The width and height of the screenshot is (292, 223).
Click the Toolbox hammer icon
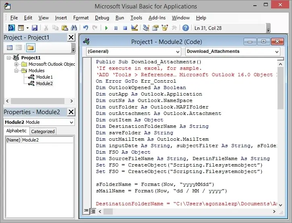(174, 28)
